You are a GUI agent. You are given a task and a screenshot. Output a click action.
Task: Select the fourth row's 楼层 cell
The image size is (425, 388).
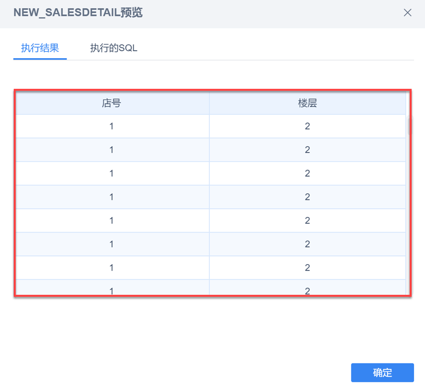pos(307,197)
